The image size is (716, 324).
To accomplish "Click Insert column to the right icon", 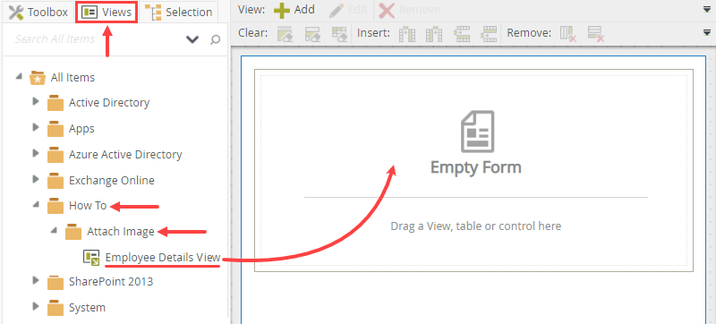I will pos(434,34).
